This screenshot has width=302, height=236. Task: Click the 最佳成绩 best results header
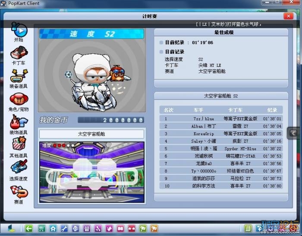224,32
